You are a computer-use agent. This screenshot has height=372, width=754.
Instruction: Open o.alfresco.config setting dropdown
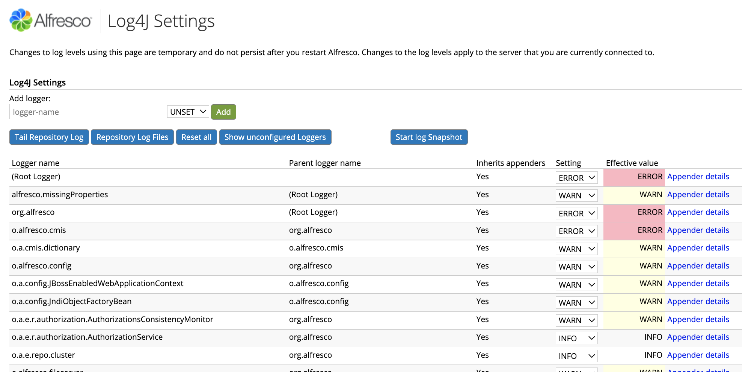(576, 267)
